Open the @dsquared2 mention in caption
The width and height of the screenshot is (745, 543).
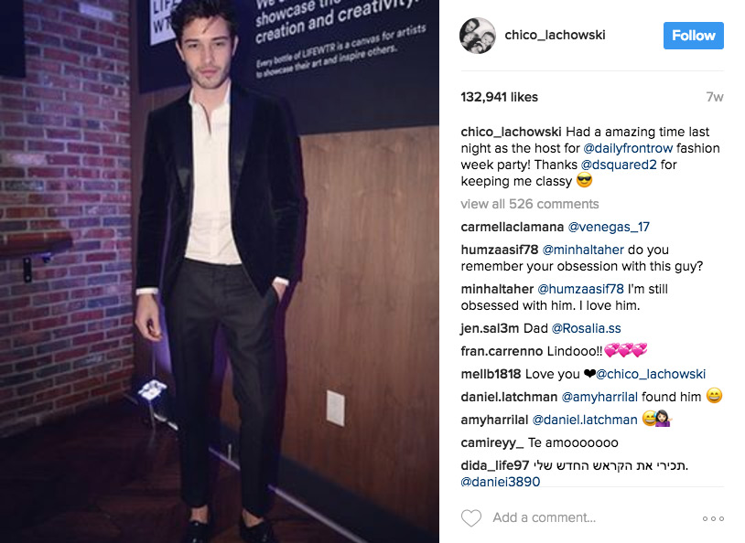coord(619,165)
